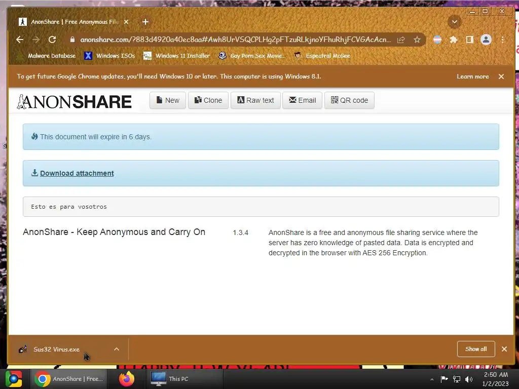Open Malware Database bookmark

[x=47, y=56]
